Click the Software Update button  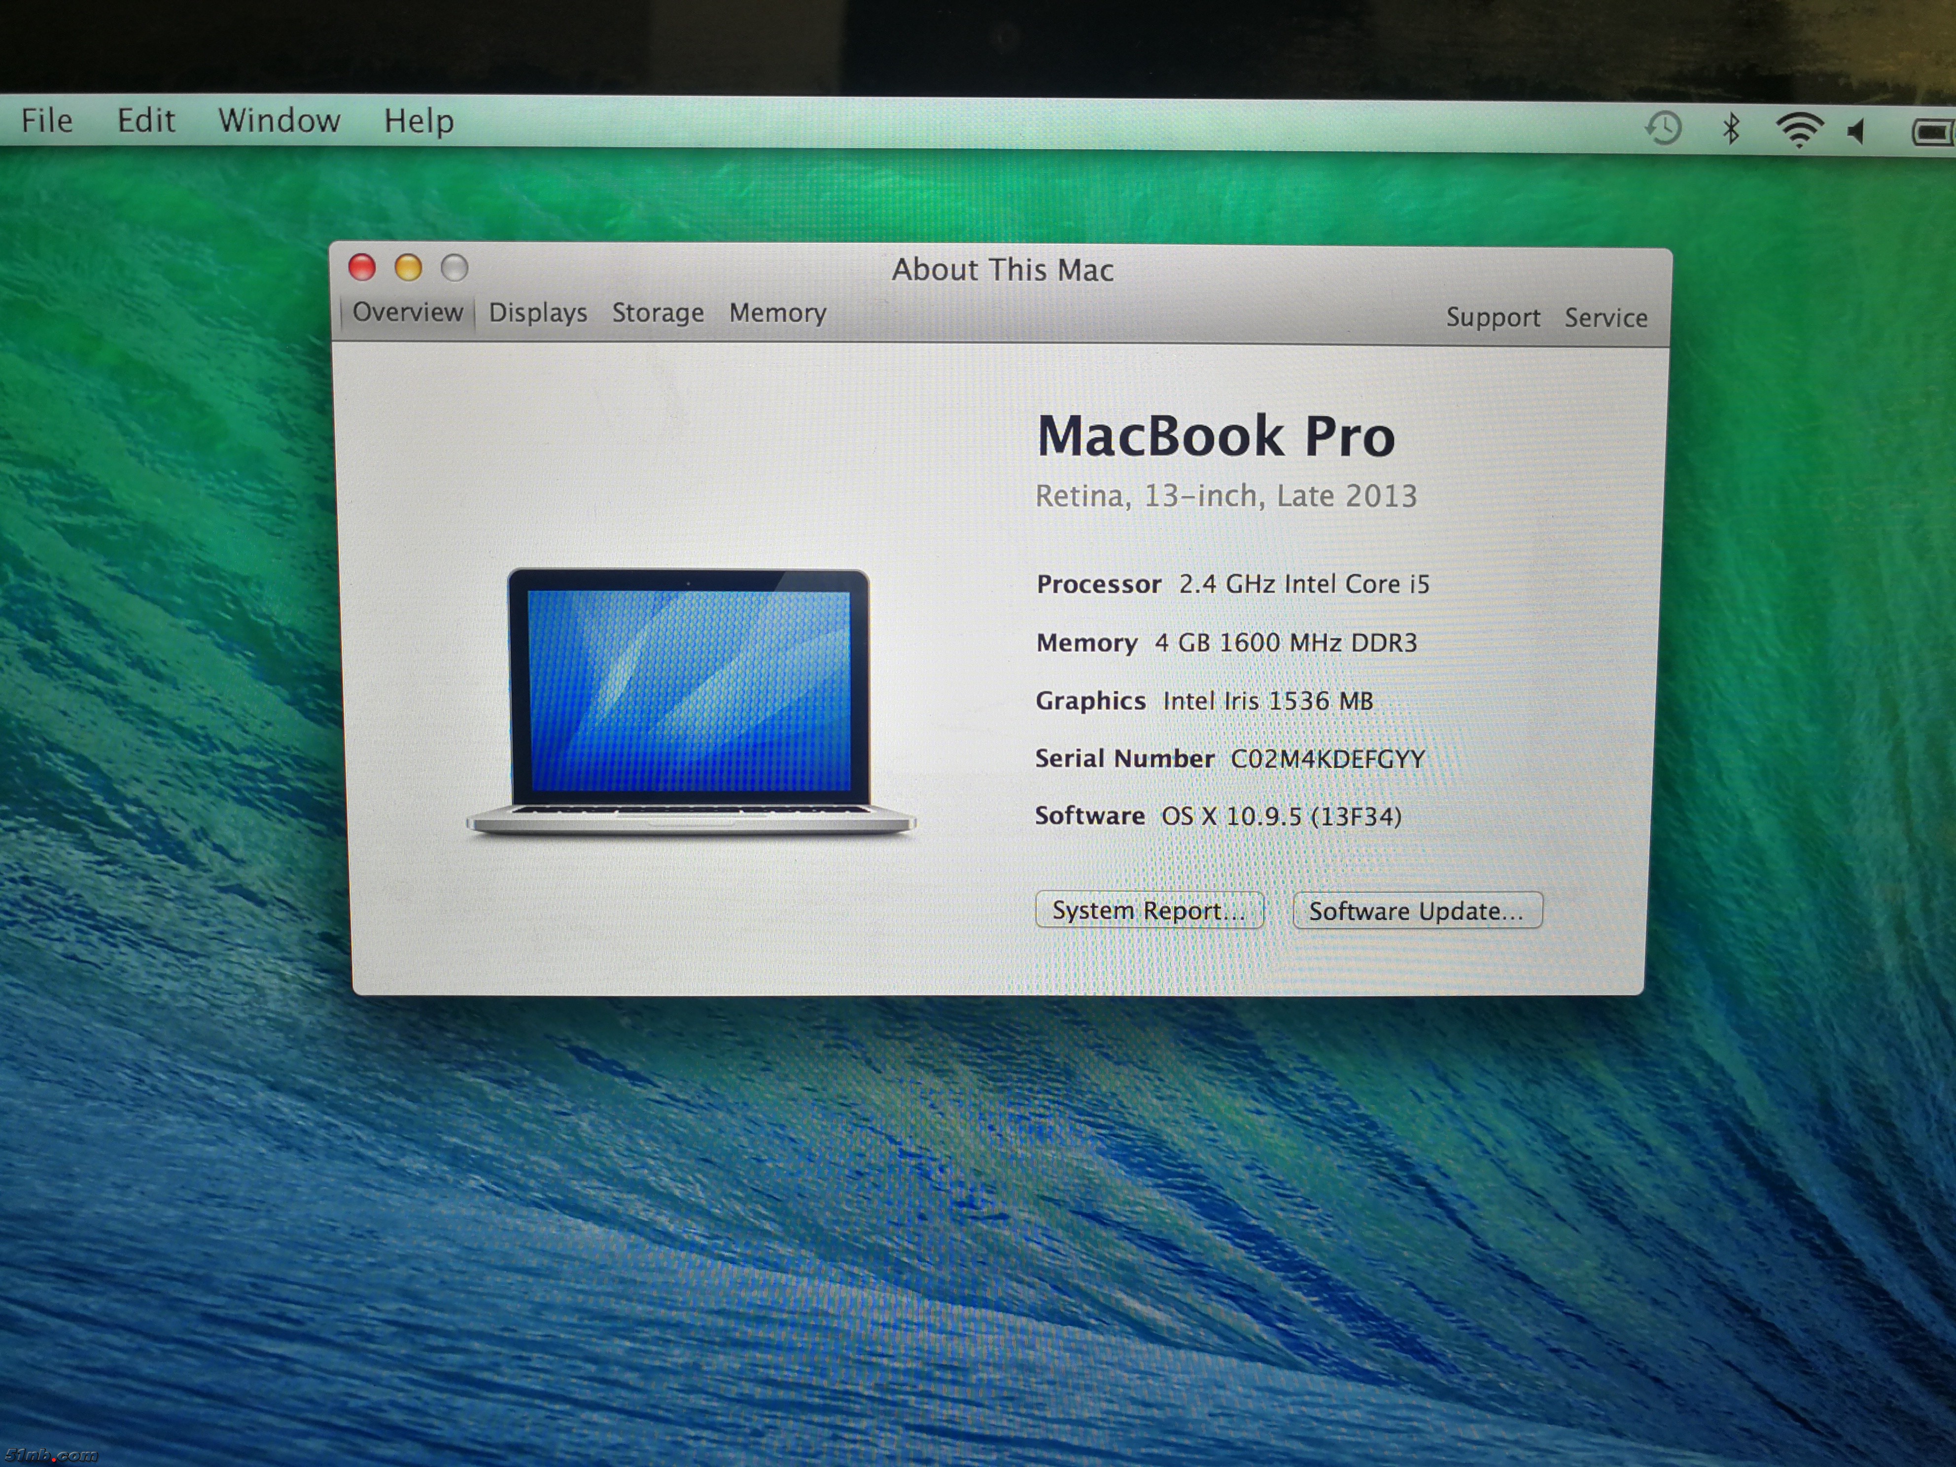1417,911
